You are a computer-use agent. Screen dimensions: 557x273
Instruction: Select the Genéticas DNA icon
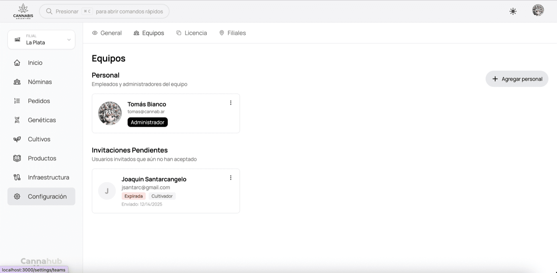(17, 120)
